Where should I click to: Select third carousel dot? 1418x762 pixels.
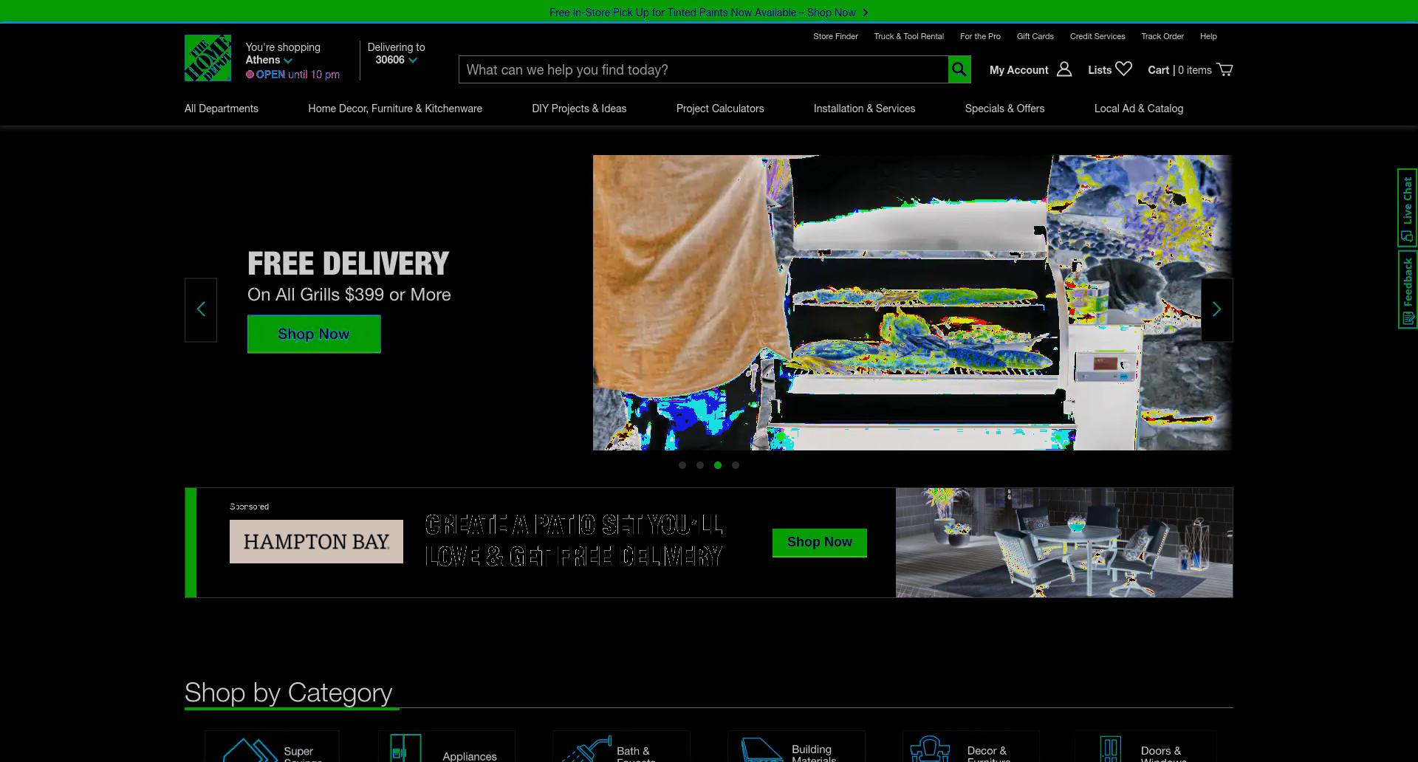tap(718, 465)
